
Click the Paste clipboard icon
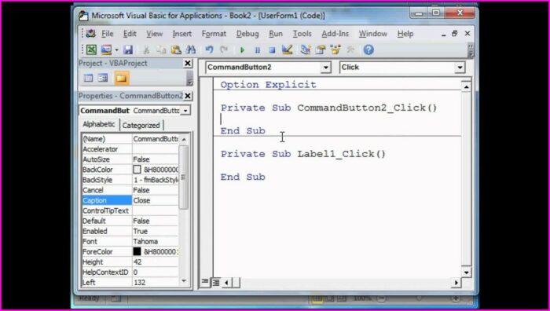click(176, 49)
